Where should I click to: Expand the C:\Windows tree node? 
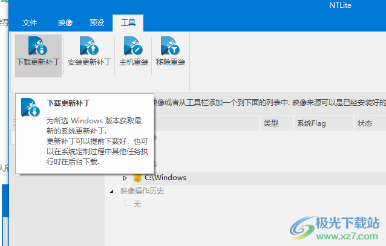click(x=125, y=178)
